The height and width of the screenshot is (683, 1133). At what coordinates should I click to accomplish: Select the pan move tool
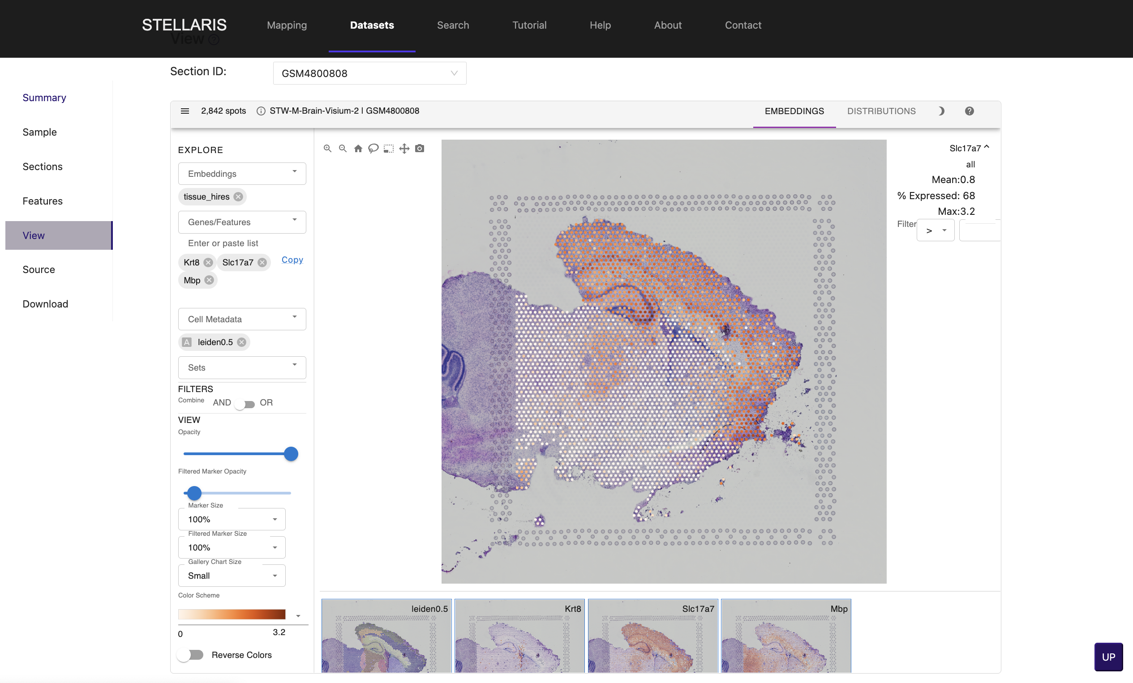click(x=404, y=148)
